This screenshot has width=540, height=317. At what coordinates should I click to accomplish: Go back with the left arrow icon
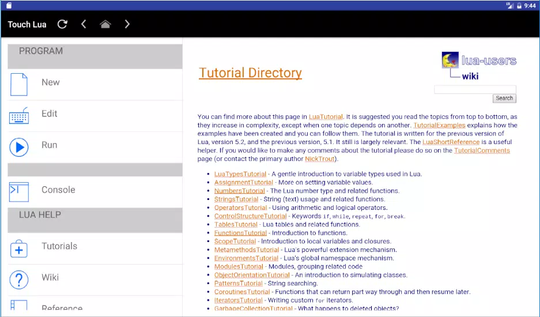click(x=84, y=24)
